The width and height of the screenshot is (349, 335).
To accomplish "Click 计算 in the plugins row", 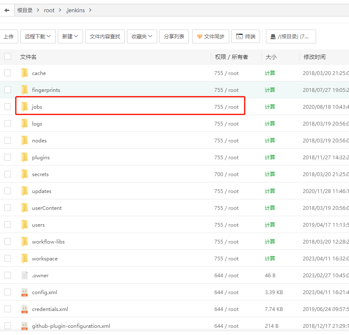I will tap(270, 157).
